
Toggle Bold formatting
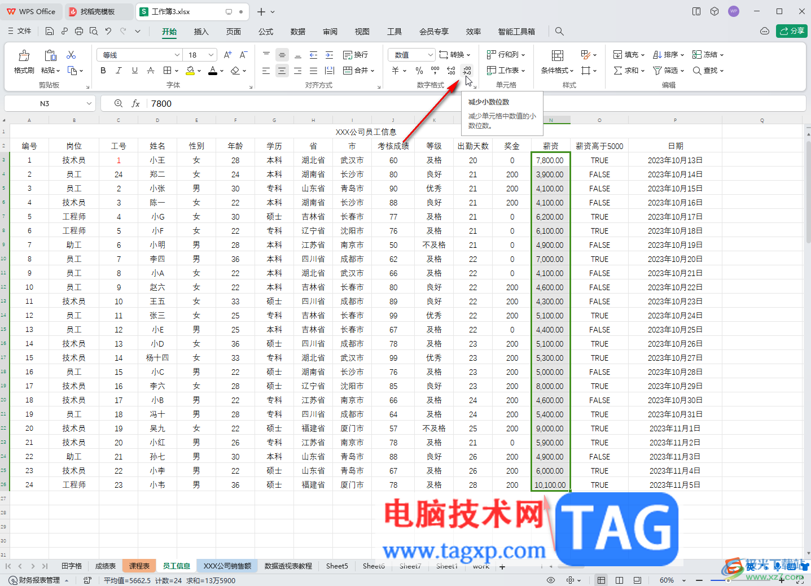103,71
